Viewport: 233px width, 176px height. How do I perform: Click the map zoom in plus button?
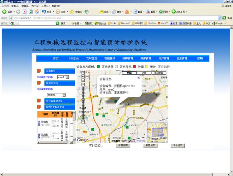pos(83,85)
